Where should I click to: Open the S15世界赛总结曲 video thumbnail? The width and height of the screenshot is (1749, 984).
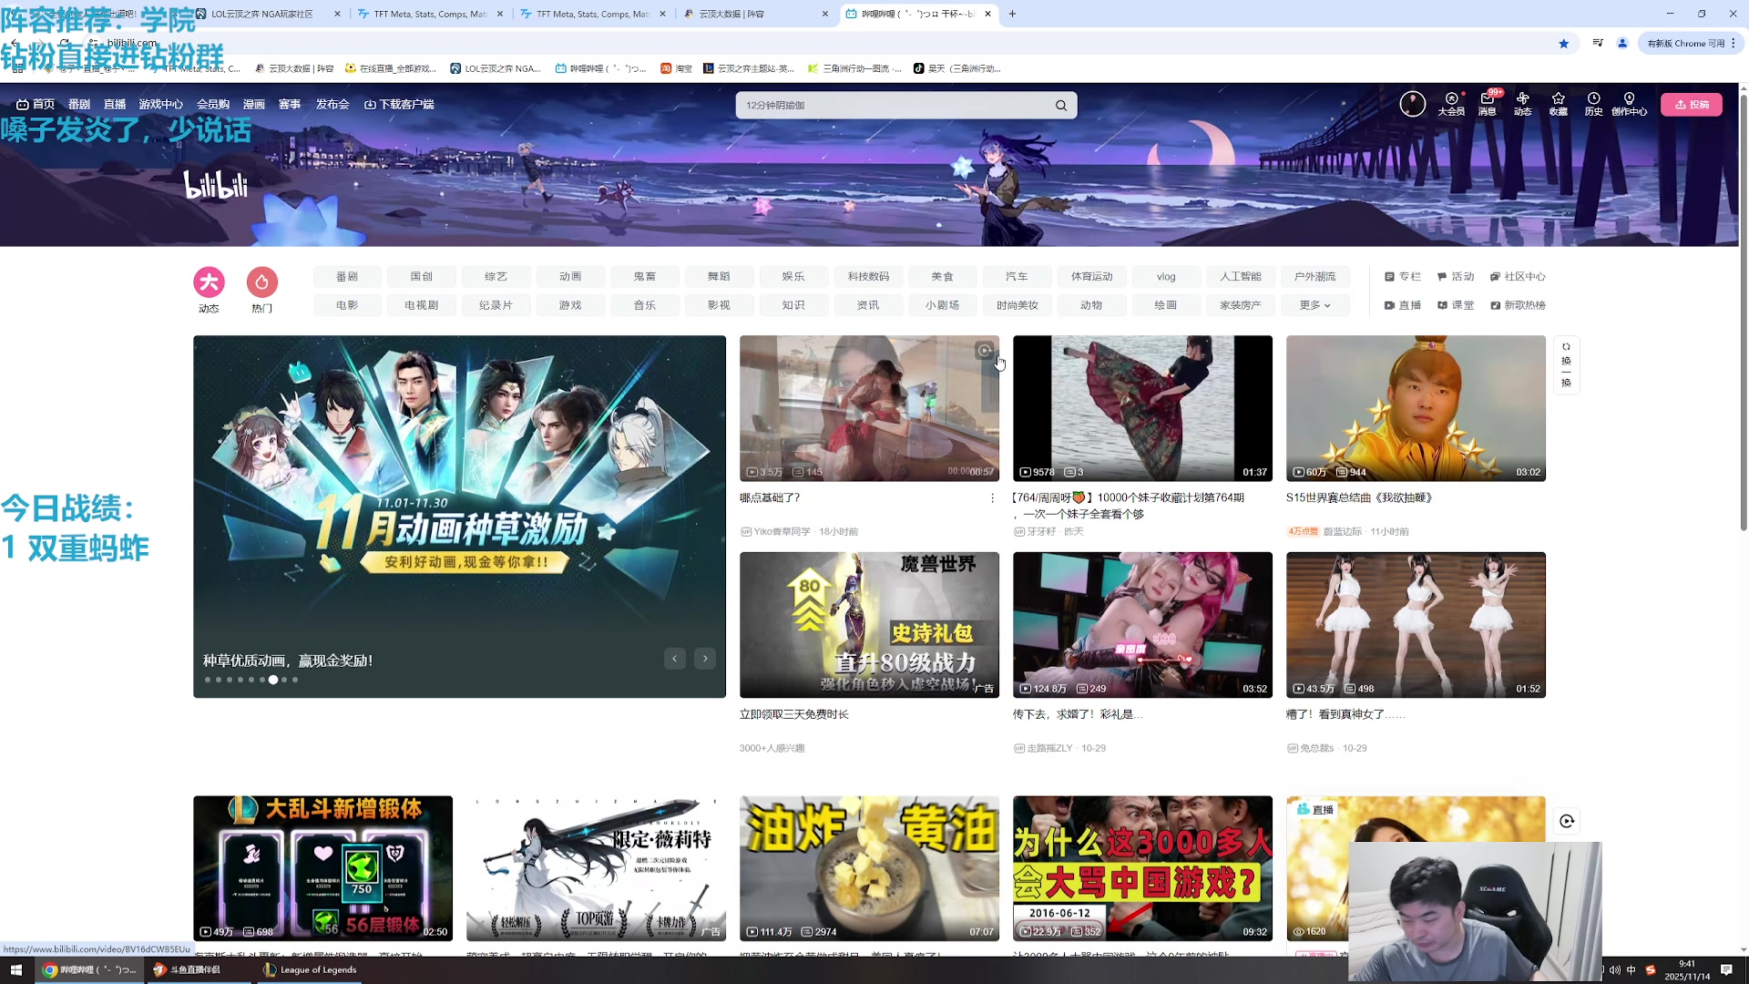(x=1416, y=408)
